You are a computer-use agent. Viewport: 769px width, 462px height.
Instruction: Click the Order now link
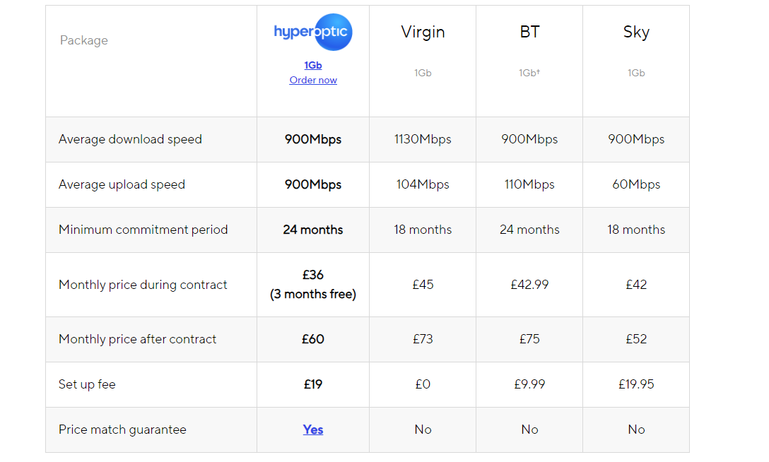[x=313, y=80]
